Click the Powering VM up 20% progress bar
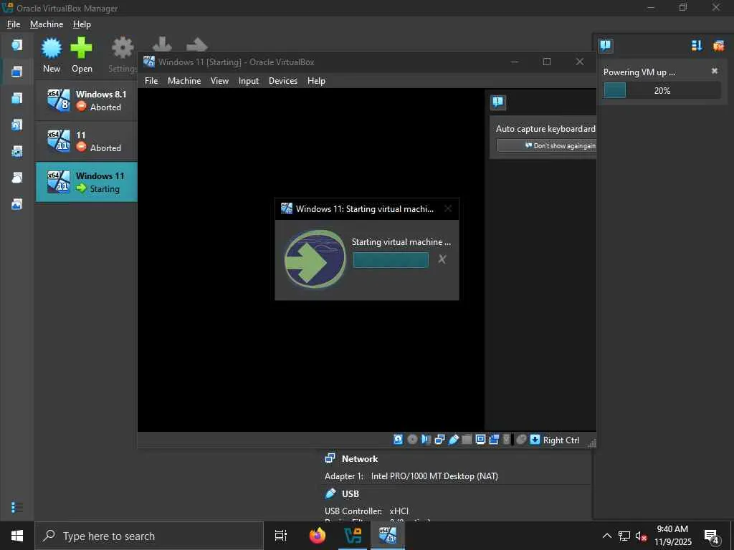The width and height of the screenshot is (734, 550). (x=662, y=90)
